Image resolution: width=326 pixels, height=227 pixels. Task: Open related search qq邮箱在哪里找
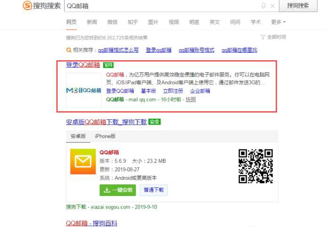239,50
